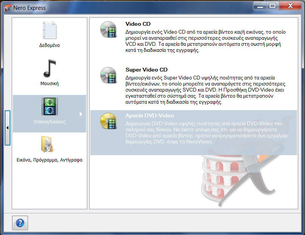Click the Super Video CD heading
305x235 pixels.
pos(147,70)
